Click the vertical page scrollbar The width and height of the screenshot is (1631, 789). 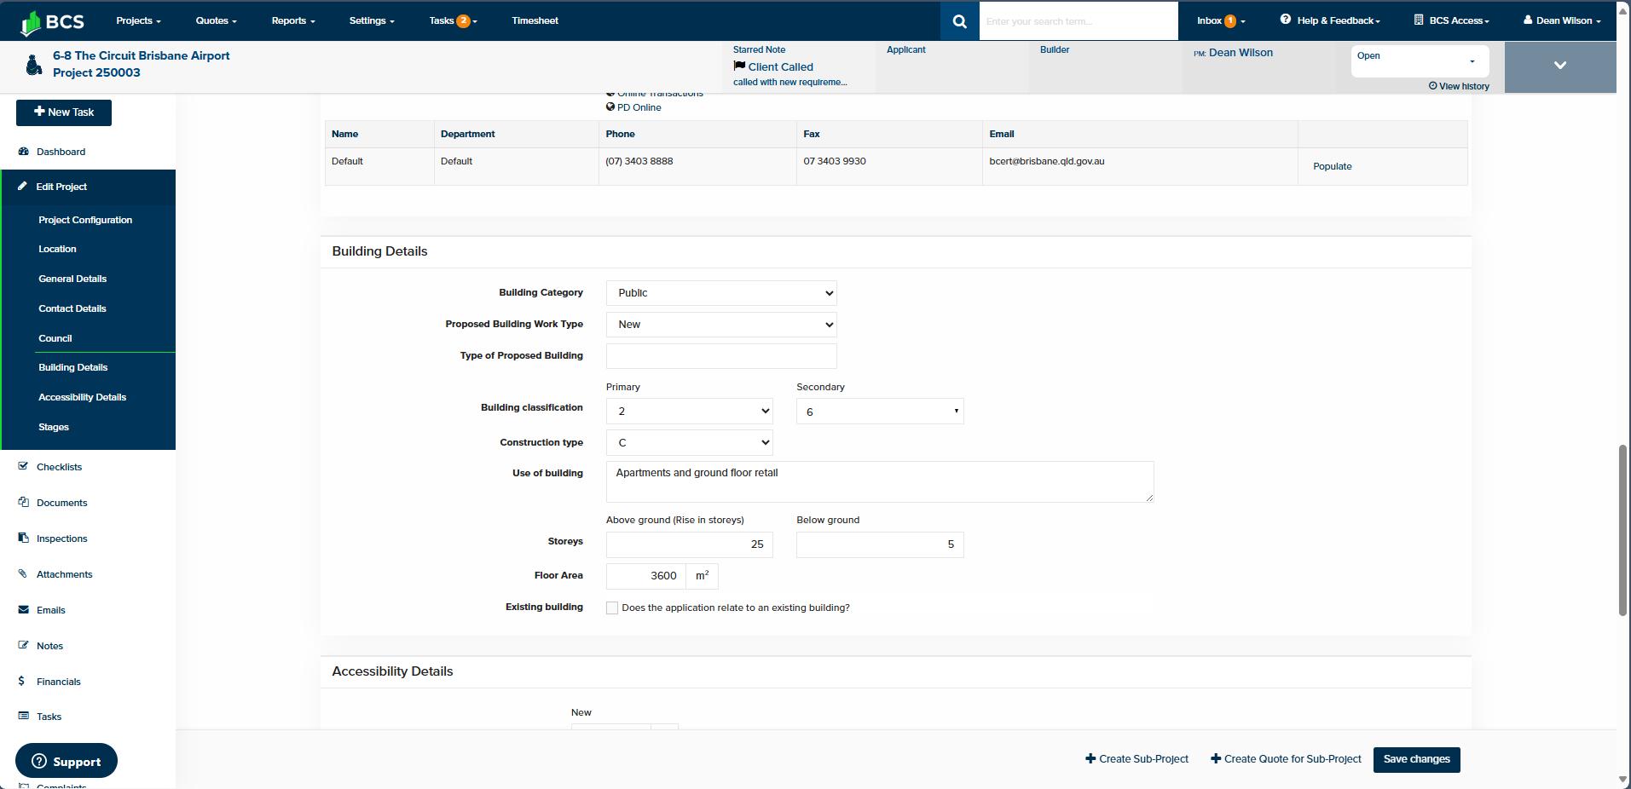[x=1622, y=528]
